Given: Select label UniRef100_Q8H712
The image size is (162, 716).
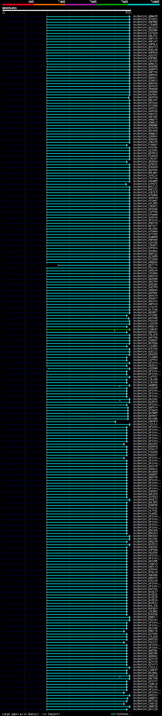Looking at the screenshot, I should (145, 254).
